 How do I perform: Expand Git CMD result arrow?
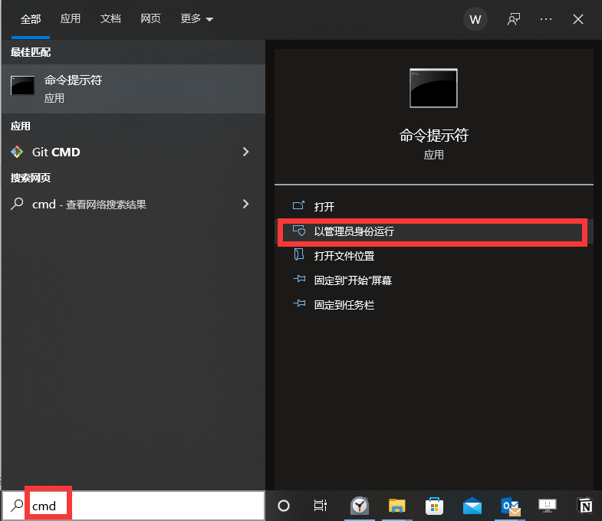245,152
